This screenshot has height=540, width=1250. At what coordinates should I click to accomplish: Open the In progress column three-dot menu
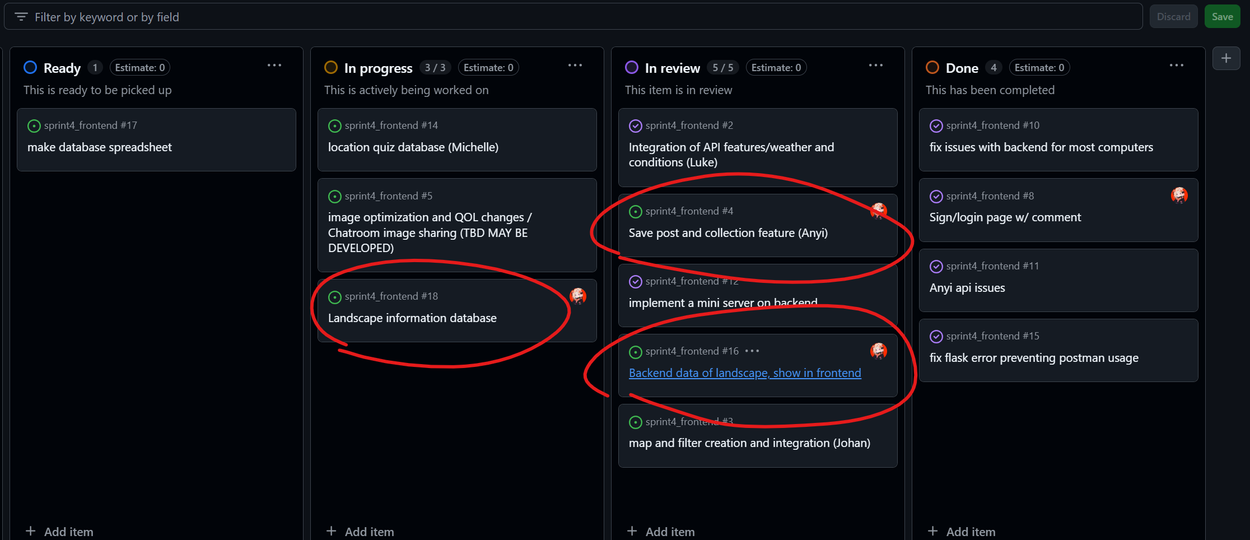point(575,66)
